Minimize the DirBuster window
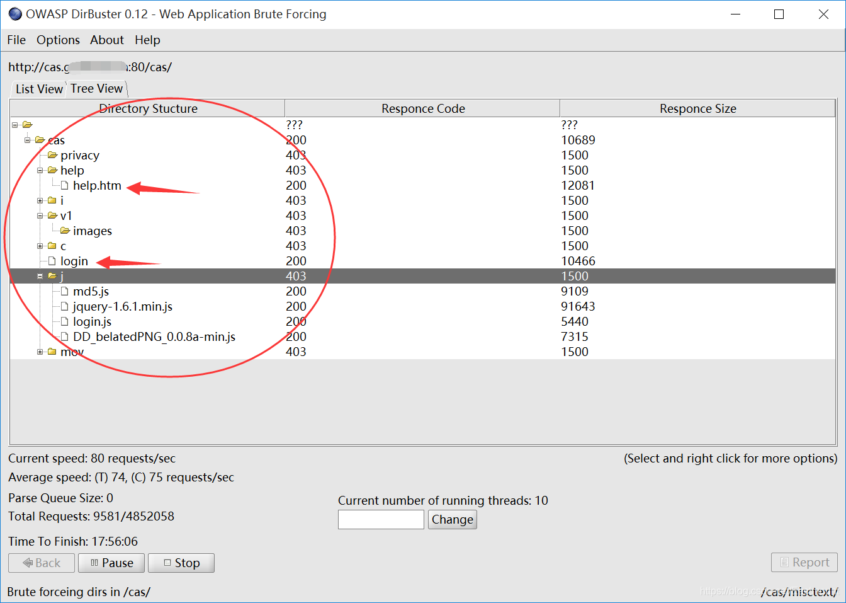Screen dimensions: 846x603 pyautogui.click(x=735, y=14)
